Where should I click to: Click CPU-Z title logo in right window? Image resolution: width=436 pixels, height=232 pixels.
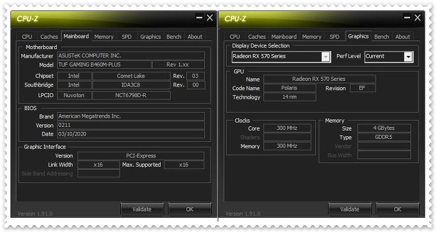[235, 19]
